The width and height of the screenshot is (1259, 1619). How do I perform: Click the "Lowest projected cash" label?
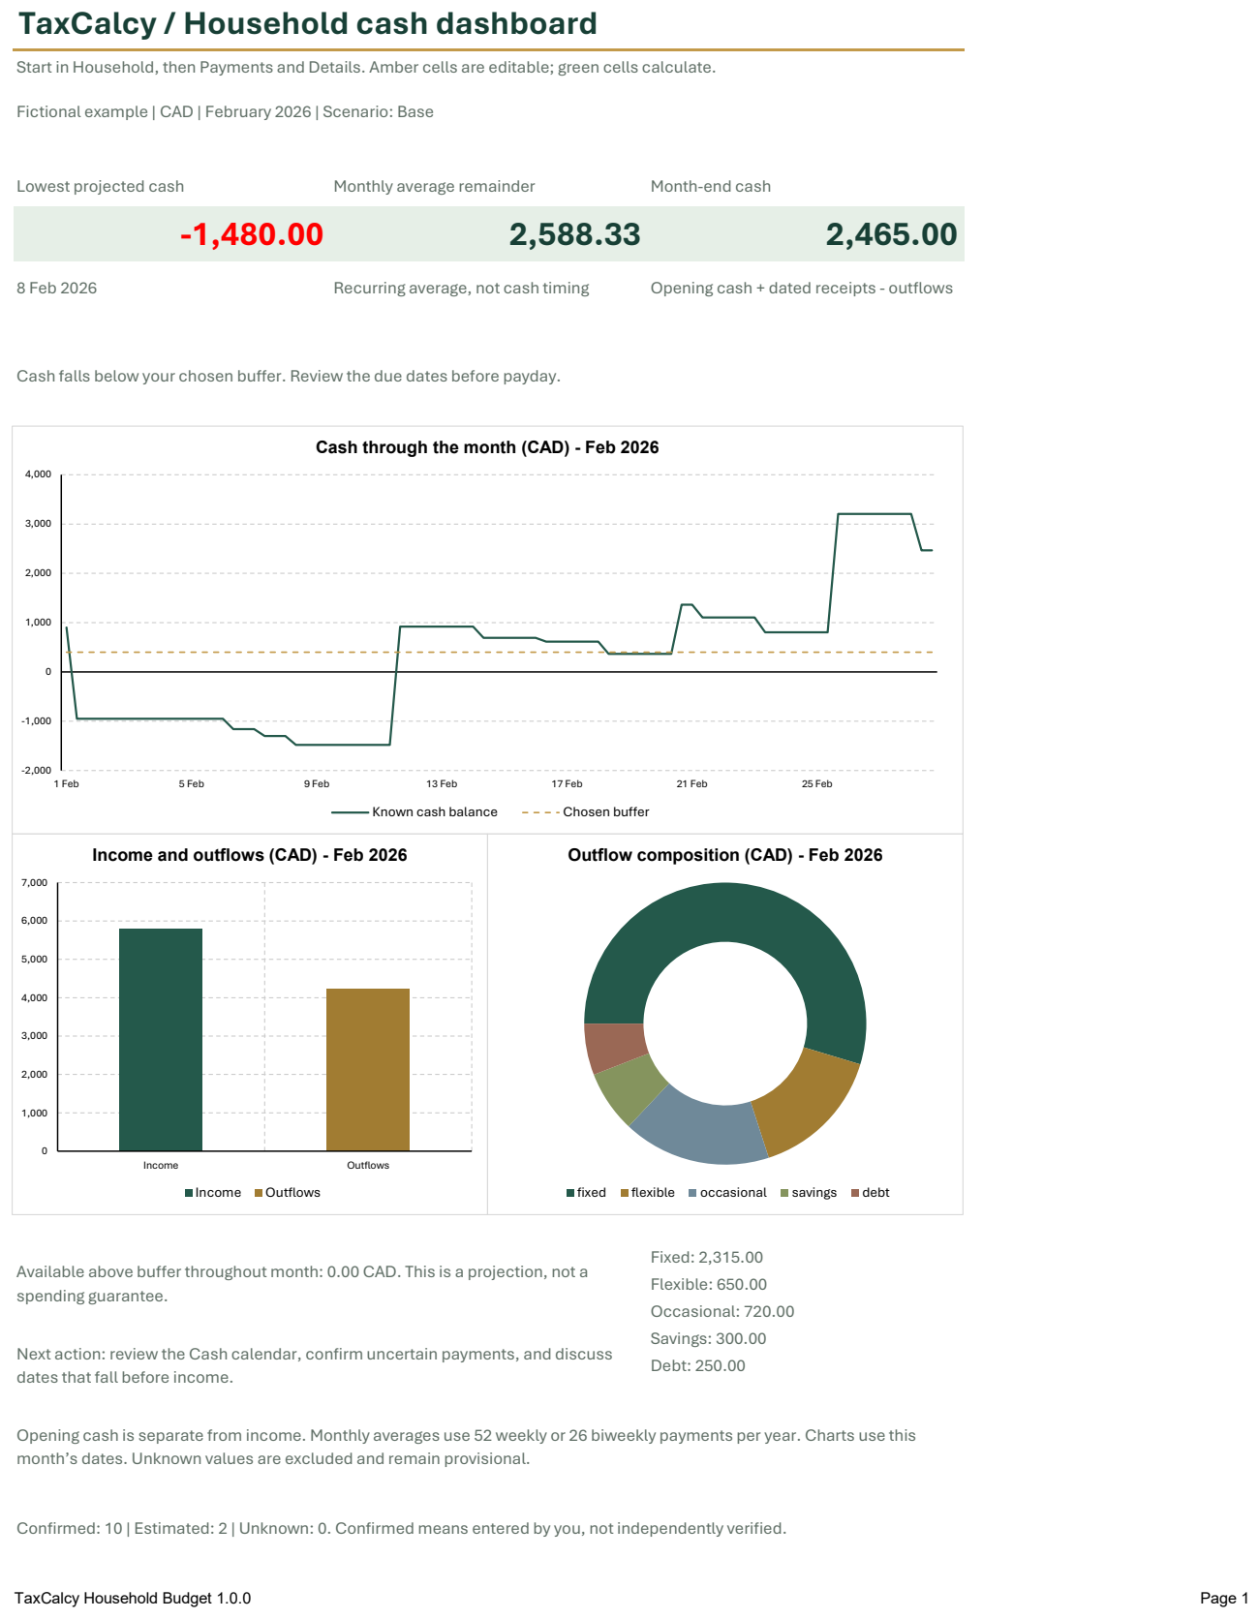tap(100, 186)
